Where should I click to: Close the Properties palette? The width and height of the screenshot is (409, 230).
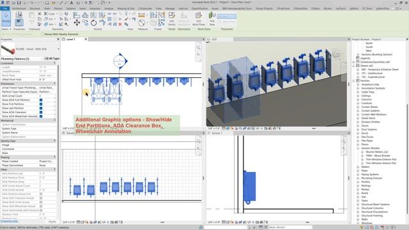(x=58, y=39)
